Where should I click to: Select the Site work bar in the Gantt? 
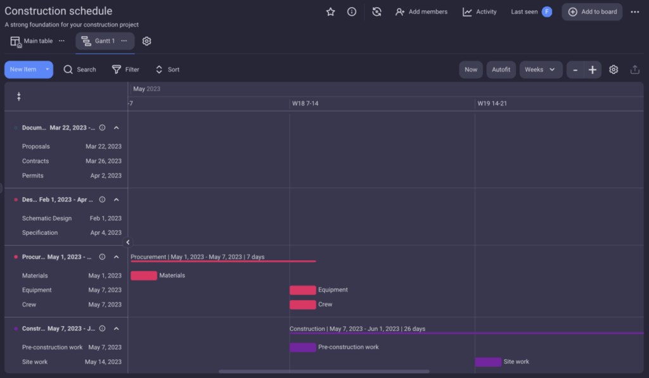click(x=488, y=362)
